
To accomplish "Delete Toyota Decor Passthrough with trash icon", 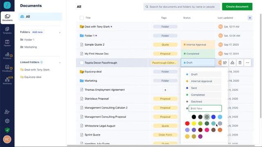I will point(240,62).
